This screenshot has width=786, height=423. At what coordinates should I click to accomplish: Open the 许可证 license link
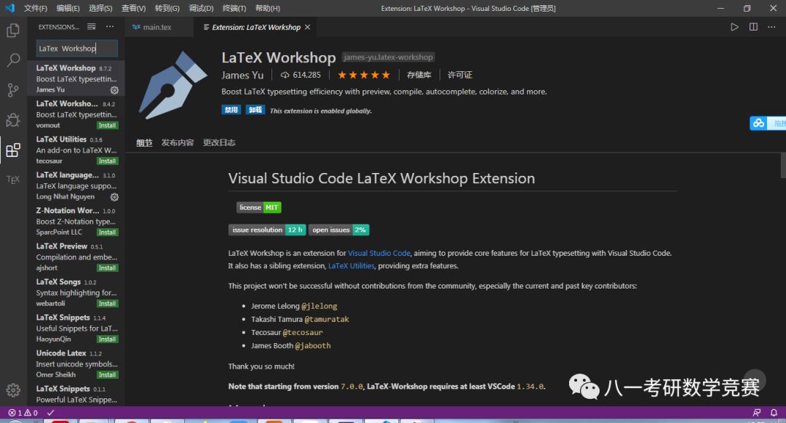pyautogui.click(x=460, y=75)
